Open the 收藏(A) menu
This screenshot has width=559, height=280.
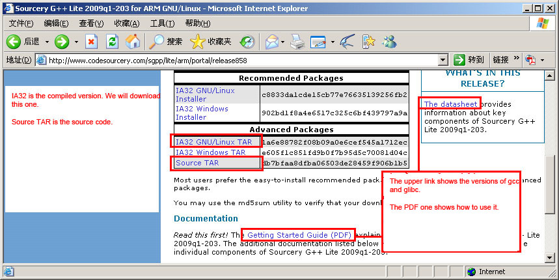pos(126,23)
